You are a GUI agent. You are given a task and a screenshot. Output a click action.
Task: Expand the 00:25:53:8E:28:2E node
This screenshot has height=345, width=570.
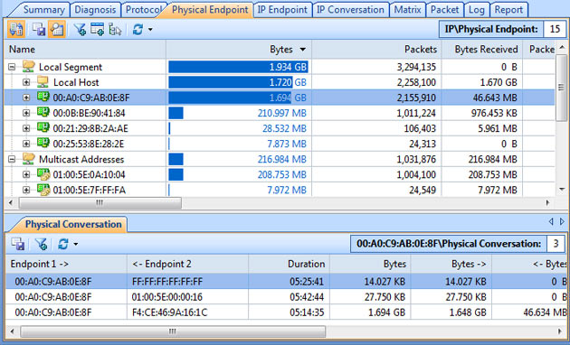26,144
